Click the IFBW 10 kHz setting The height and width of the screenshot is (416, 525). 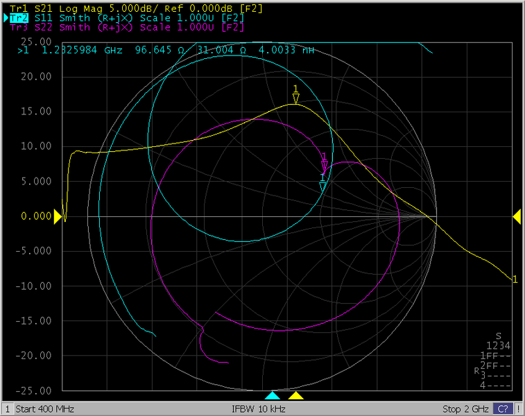click(262, 408)
